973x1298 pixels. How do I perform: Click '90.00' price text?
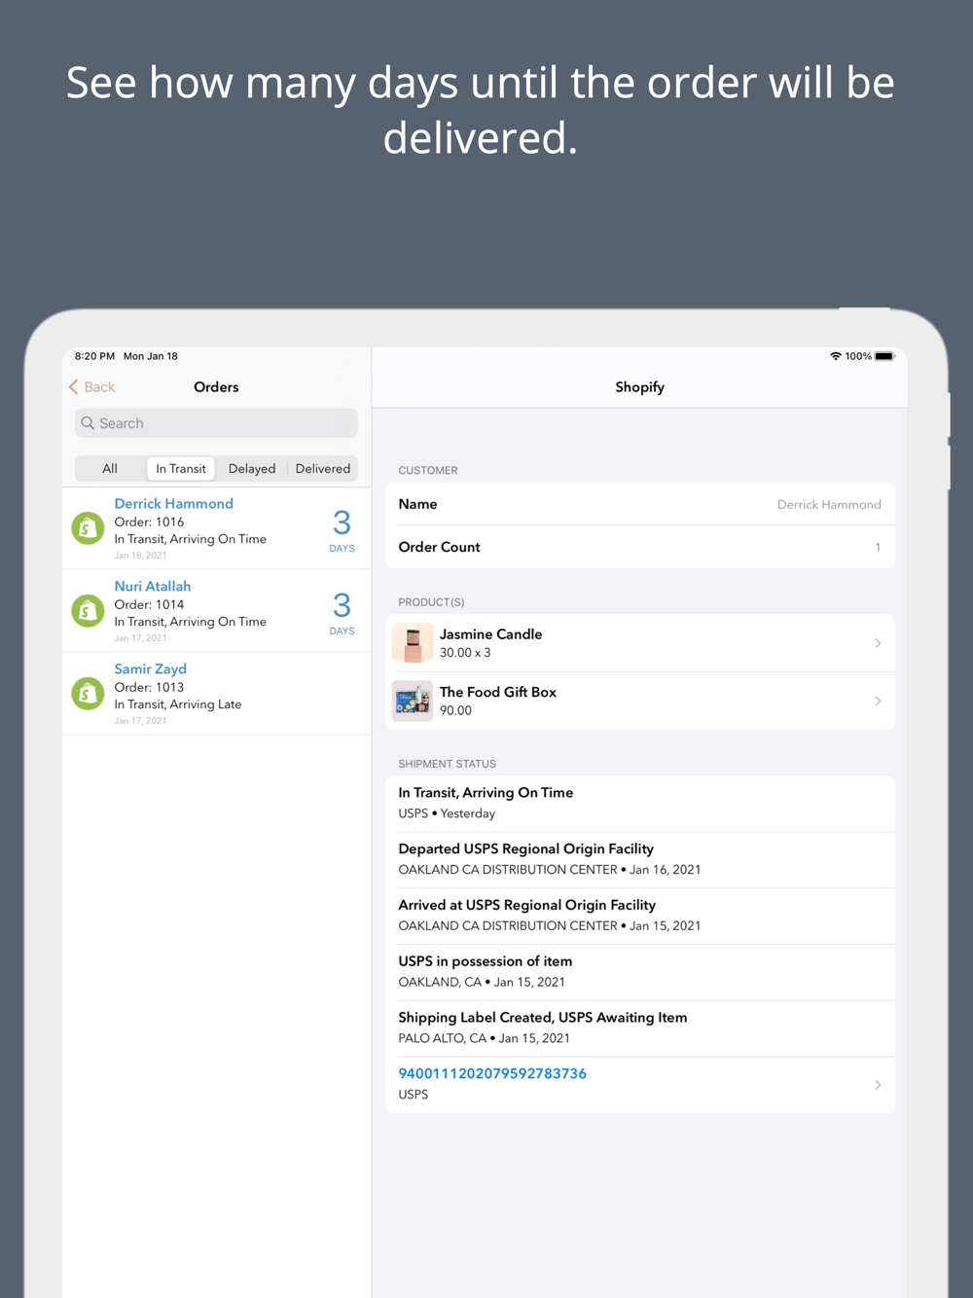coord(455,710)
